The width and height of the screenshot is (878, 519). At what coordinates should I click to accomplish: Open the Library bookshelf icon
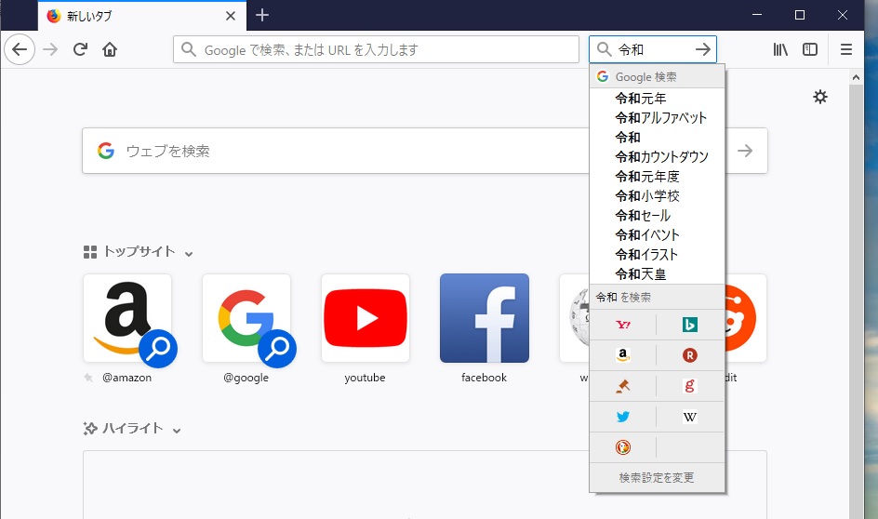pyautogui.click(x=780, y=49)
